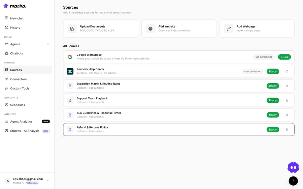Click the Live status badge for Google Workspace
This screenshot has width=303, height=189.
284,57
